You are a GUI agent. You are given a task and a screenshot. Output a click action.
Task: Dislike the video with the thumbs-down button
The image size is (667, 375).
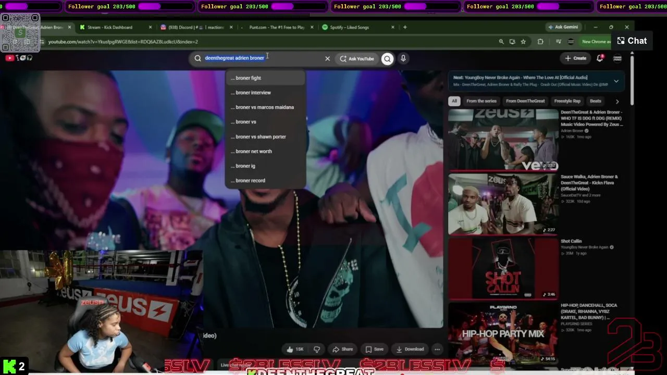317,349
